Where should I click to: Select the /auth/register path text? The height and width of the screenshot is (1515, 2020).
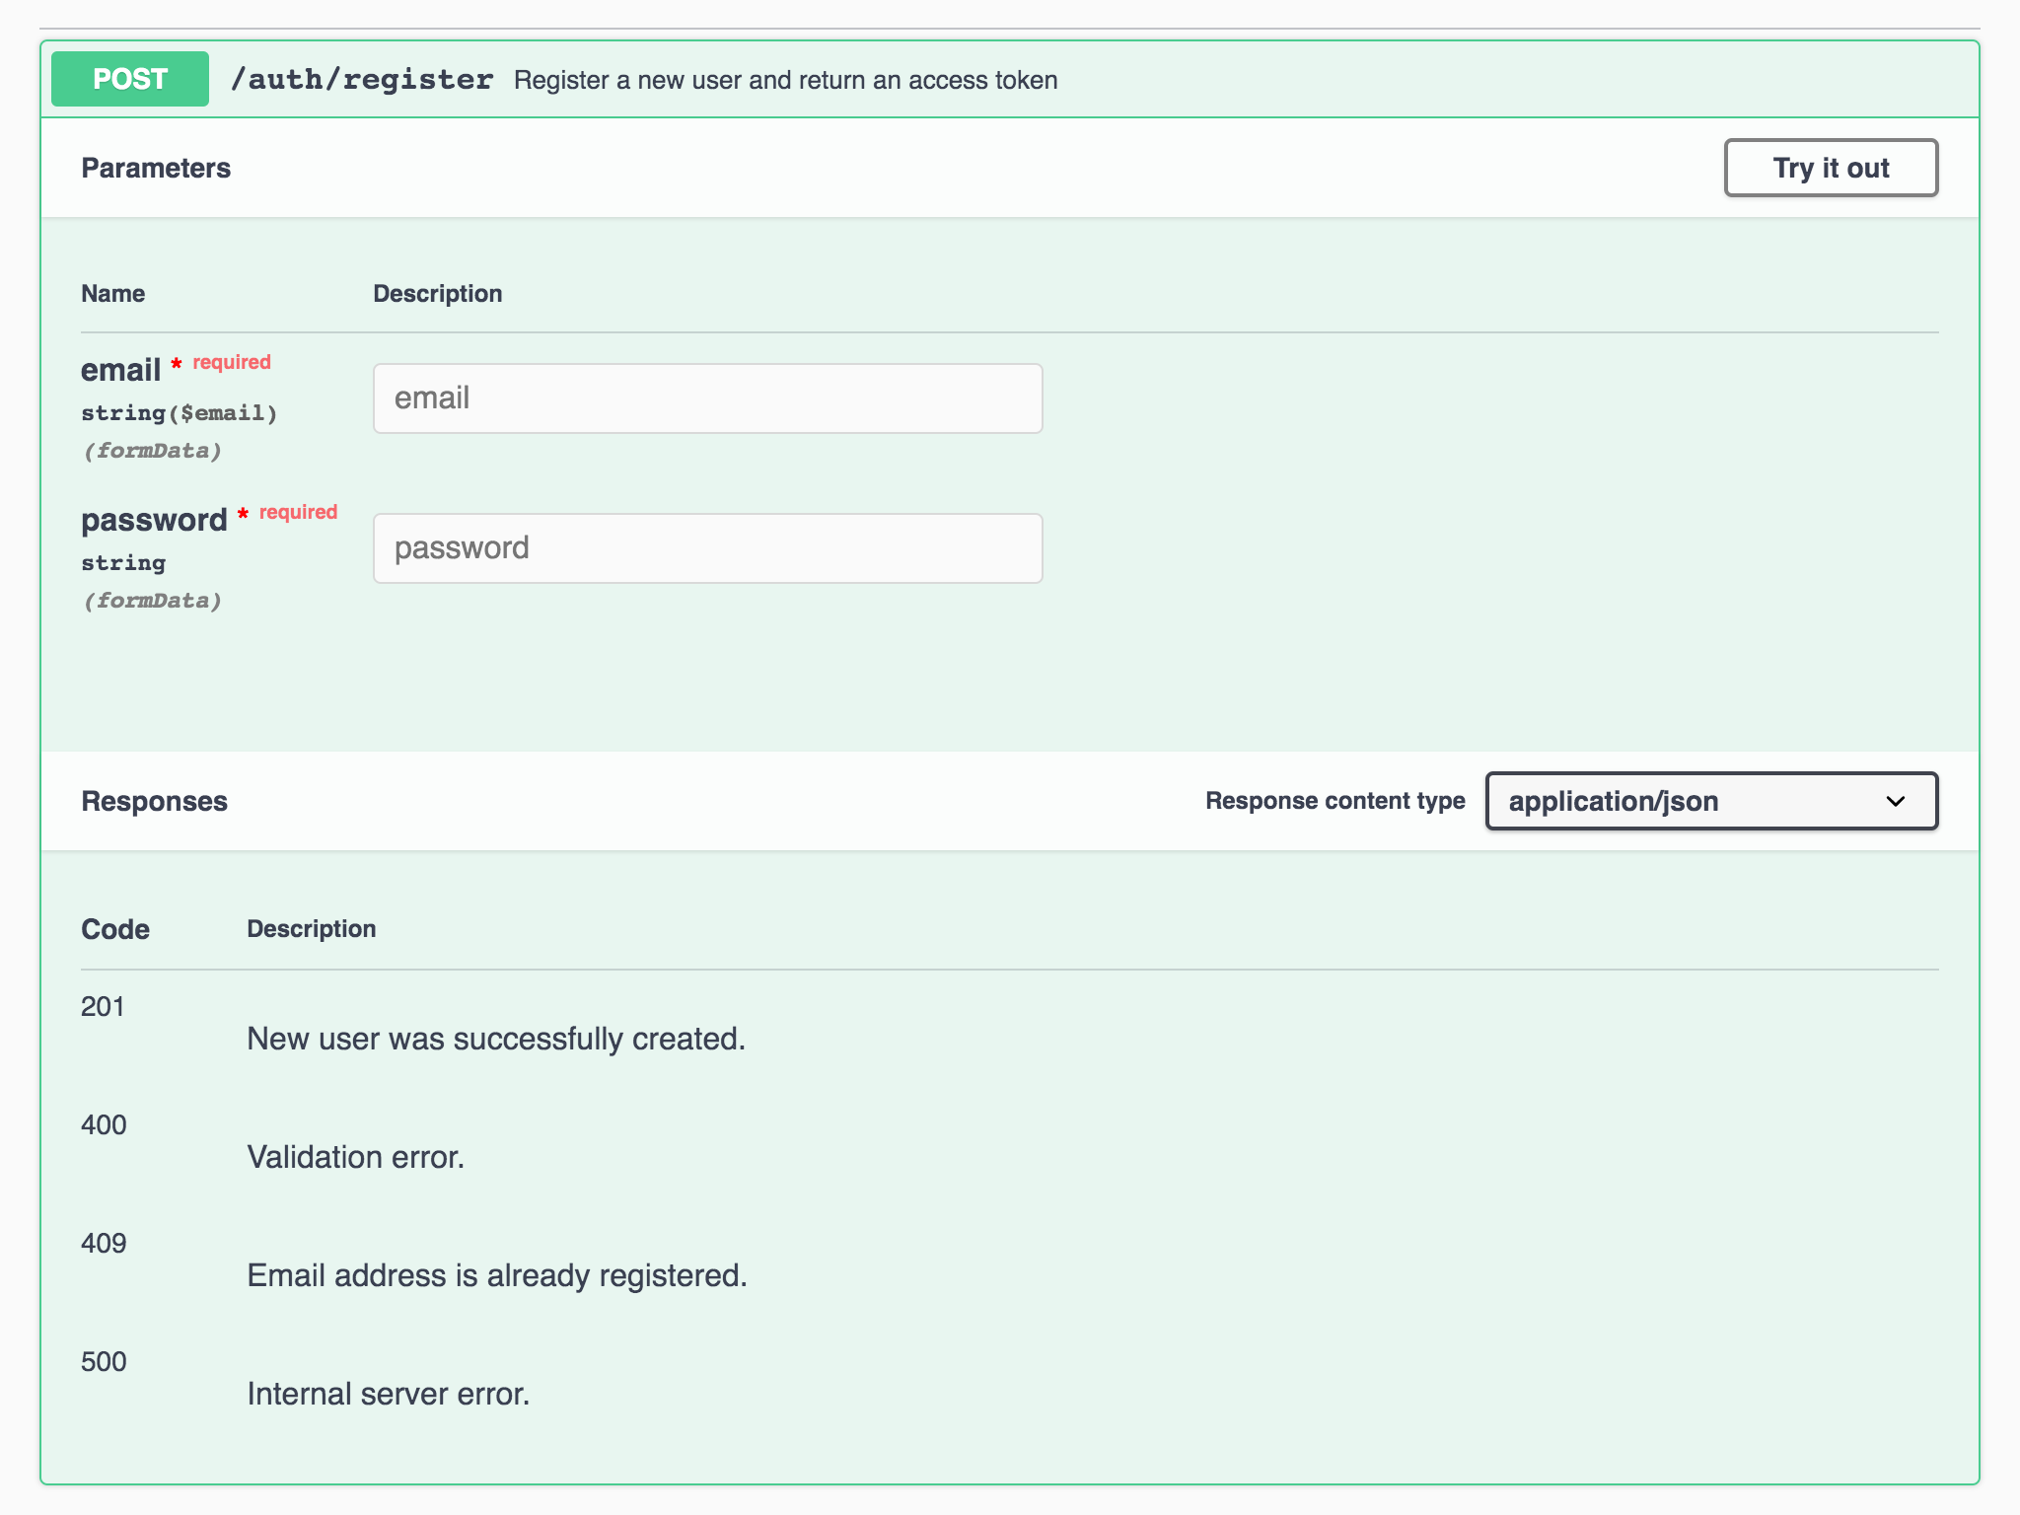[361, 79]
